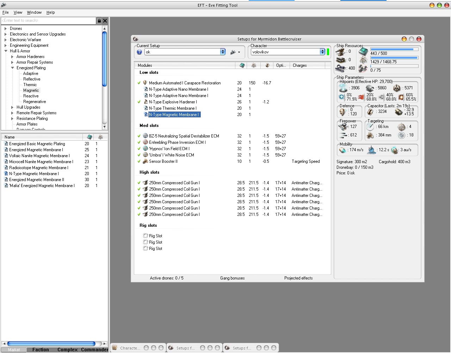The height and width of the screenshot is (353, 451).
Task: Click the capacitor column header icon in Modules
Action: [x=267, y=65]
